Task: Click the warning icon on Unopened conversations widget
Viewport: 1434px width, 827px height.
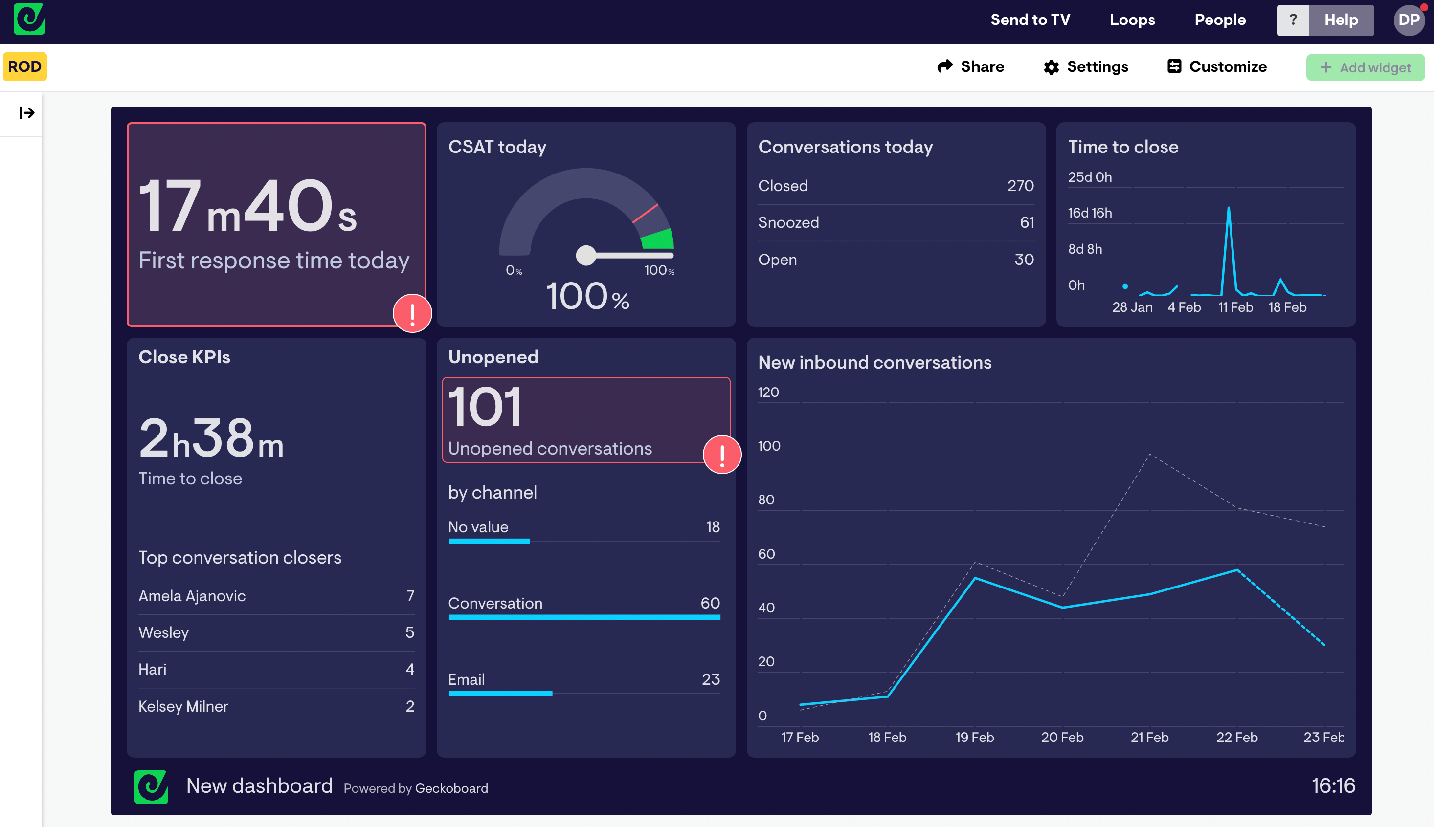Action: tap(721, 454)
